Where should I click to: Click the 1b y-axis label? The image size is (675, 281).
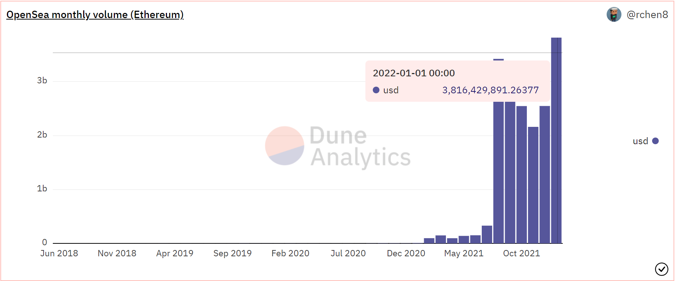tap(42, 188)
